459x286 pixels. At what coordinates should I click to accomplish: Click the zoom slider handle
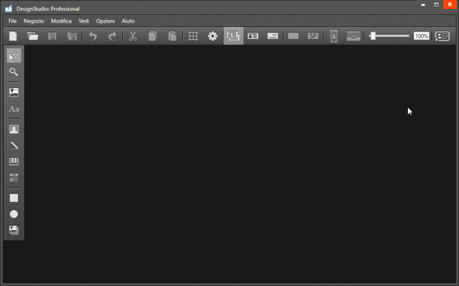click(373, 36)
